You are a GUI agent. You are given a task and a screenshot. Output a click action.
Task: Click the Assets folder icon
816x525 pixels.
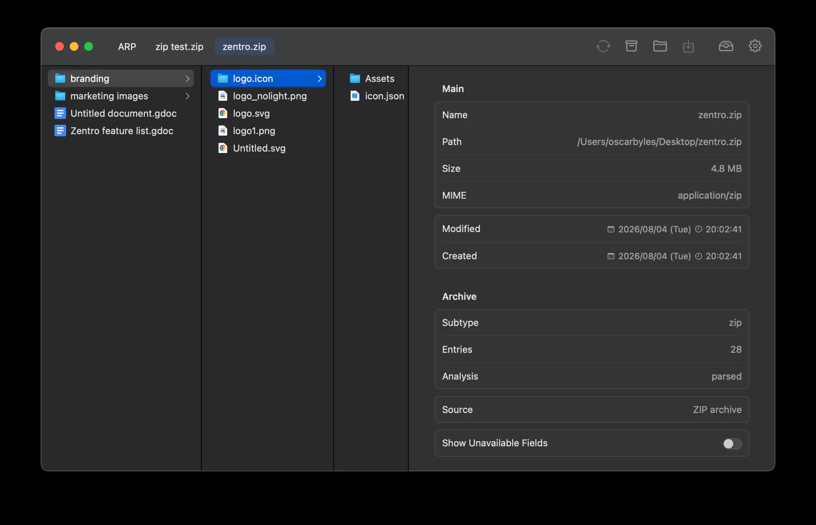click(355, 78)
